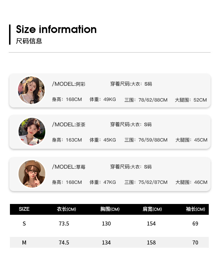Click the 73.5 length value for size S
Screen dimensions: 219x260
(x=64, y=224)
